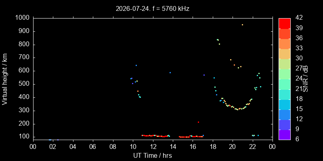The height and width of the screenshot is (161, 323).
Task: Click the UT Time / hrs axis label
Action: coord(153,155)
